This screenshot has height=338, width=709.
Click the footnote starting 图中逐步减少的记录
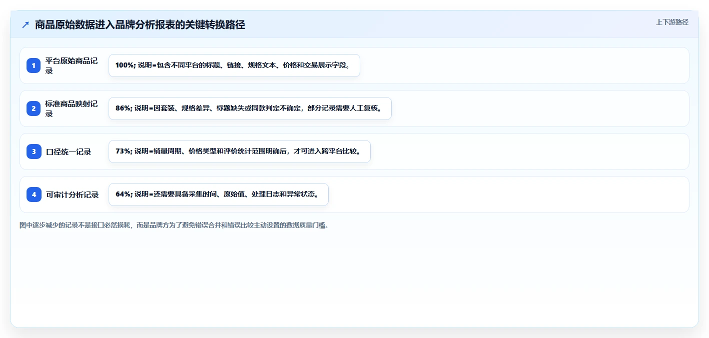click(x=174, y=225)
